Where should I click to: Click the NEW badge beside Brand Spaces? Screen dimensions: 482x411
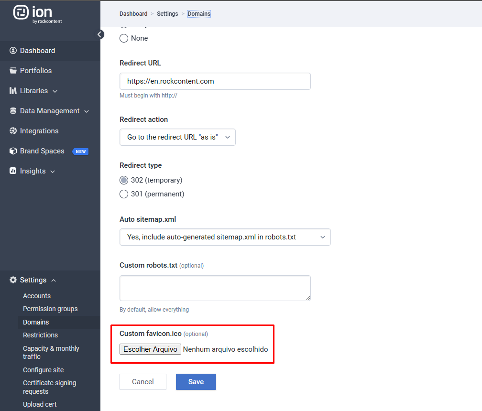(x=80, y=151)
